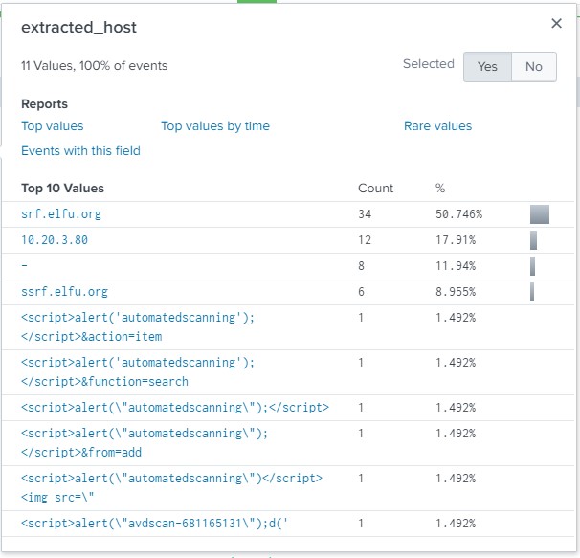
Task: Open the Top values report
Action: [53, 126]
